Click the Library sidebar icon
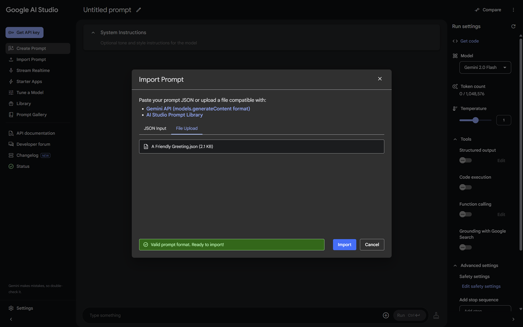 point(11,103)
